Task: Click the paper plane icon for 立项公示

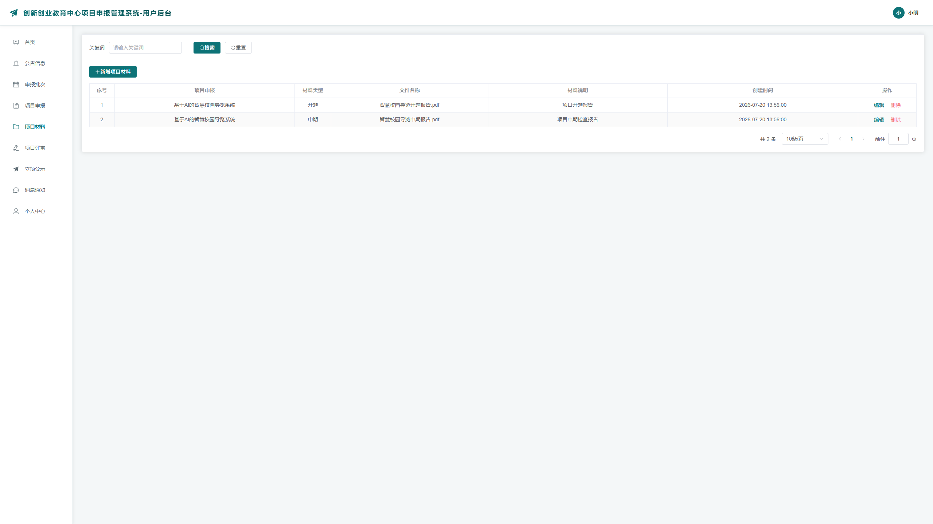Action: point(16,169)
